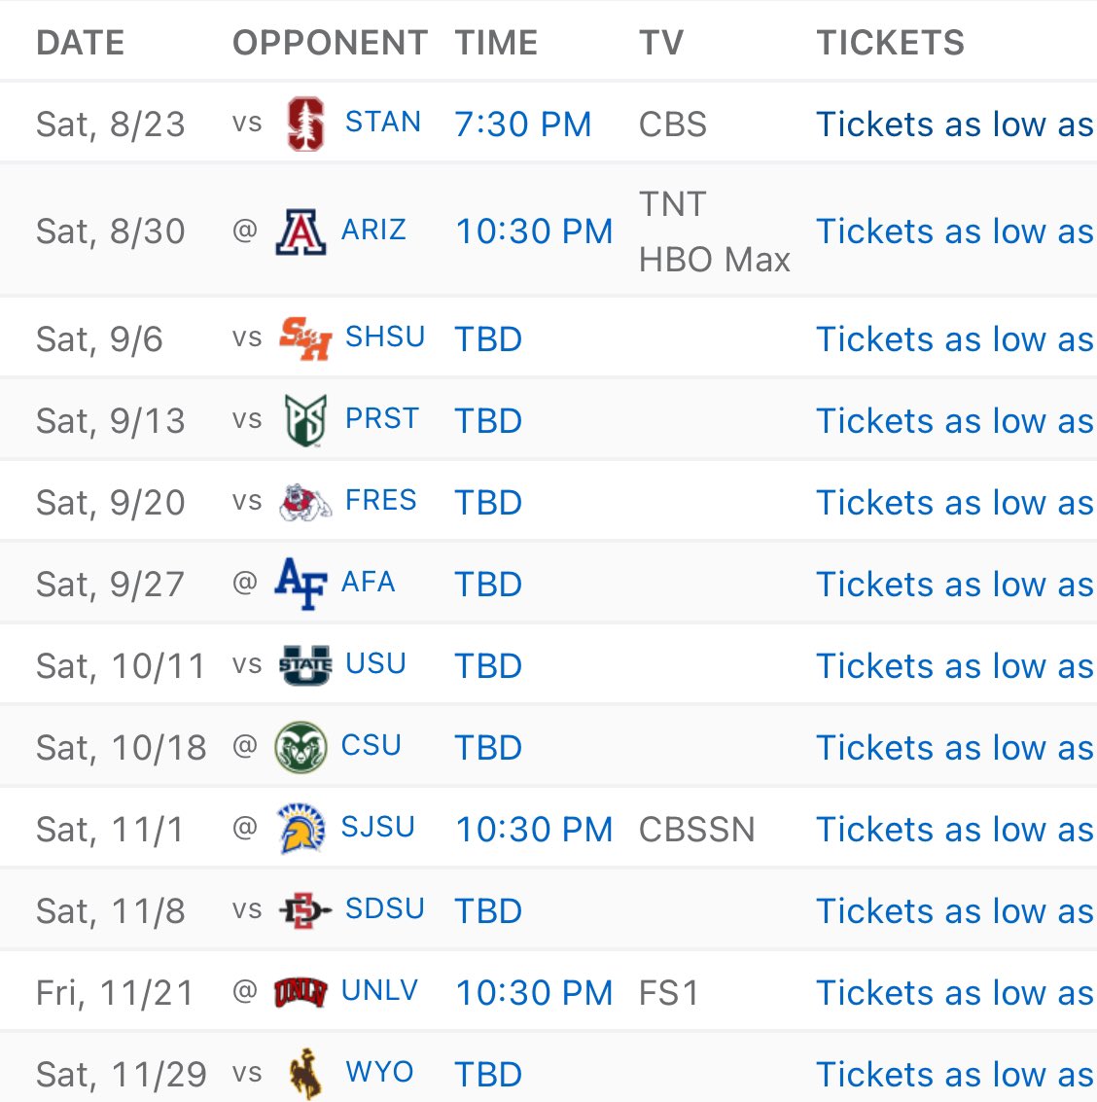The image size is (1097, 1102).
Task: Open the Sam Houston SH logo
Action: [305, 338]
